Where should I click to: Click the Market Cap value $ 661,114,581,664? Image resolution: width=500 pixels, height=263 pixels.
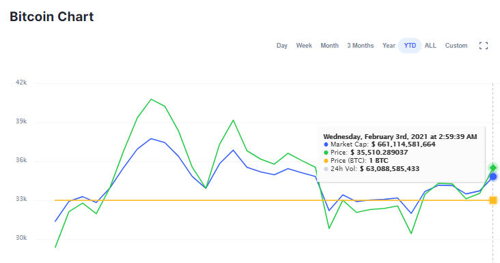pos(403,144)
